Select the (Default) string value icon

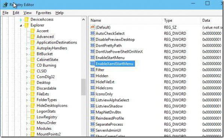(93, 27)
